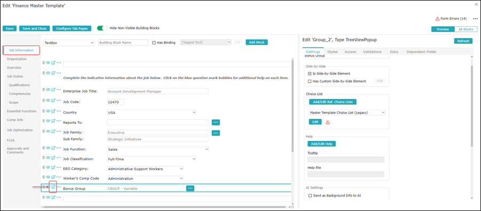Open the Country dropdown showing USA

[x=152, y=112]
